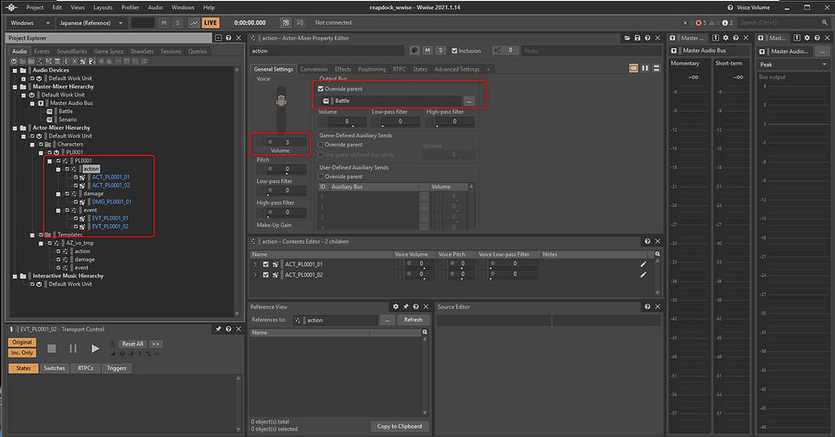Click the Reset All button
The height and width of the screenshot is (437, 835).
132,344
